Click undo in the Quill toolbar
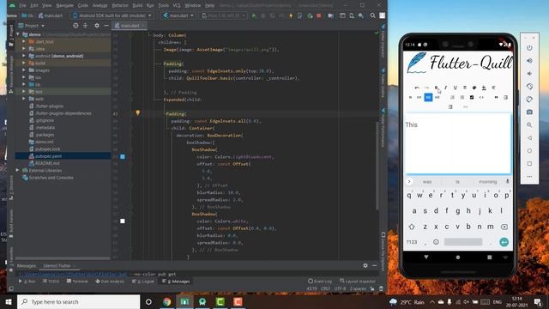 [x=417, y=88]
